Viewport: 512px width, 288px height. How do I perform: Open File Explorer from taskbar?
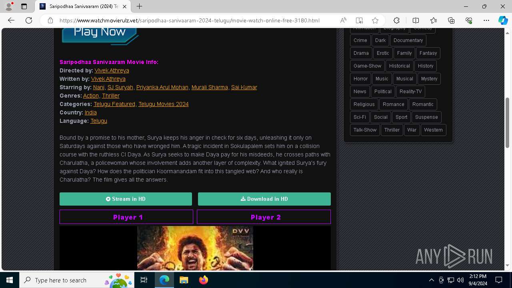(x=184, y=280)
